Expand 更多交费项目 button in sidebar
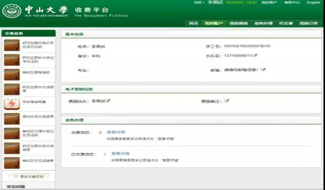325x190 pixels. pyautogui.click(x=29, y=176)
